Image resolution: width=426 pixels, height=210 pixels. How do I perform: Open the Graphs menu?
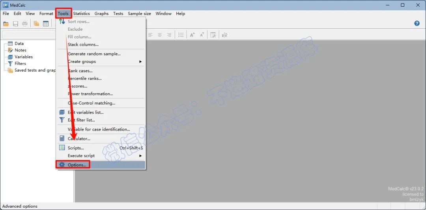(101, 13)
